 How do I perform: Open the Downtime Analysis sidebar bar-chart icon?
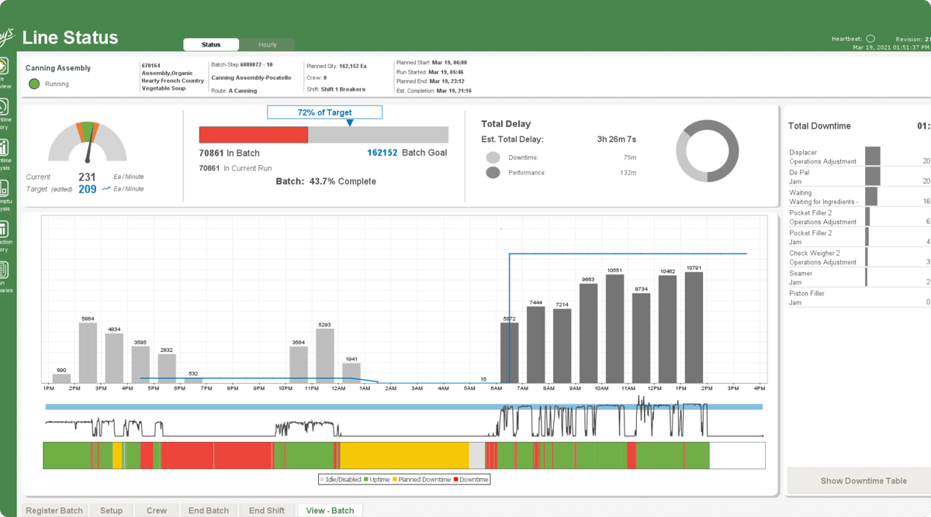(3, 147)
